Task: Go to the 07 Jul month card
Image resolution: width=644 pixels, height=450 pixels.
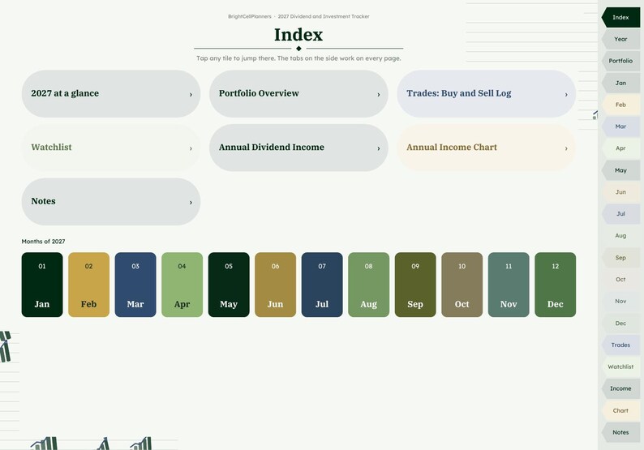Action: [x=322, y=285]
